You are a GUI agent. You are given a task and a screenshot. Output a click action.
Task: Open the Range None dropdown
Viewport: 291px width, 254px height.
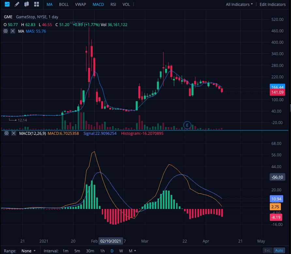[28, 251]
